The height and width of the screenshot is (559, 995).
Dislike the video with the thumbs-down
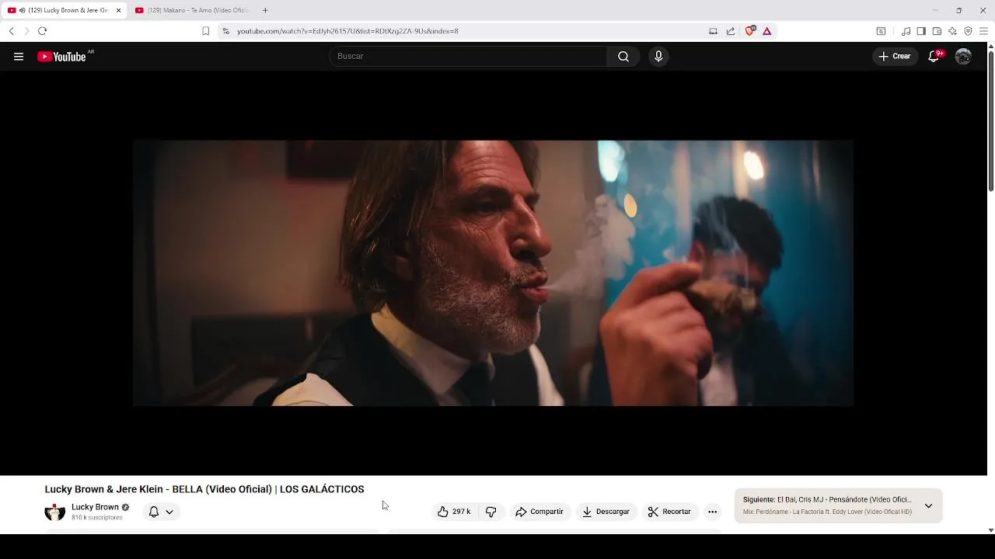tap(491, 512)
